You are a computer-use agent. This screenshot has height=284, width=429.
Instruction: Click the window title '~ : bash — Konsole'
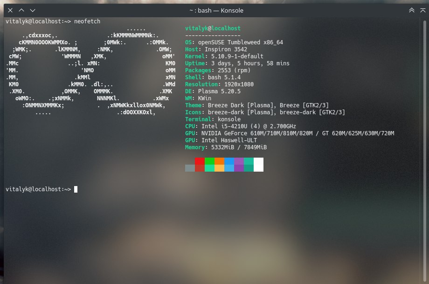pos(216,10)
